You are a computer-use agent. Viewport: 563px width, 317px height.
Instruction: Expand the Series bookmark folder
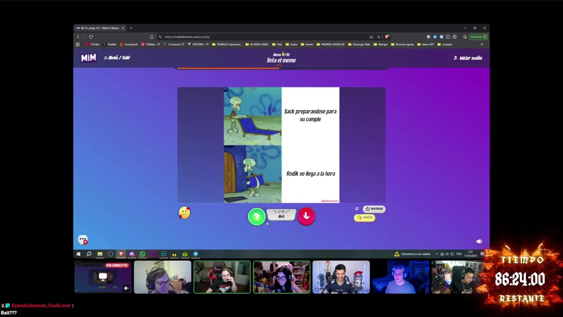[291, 44]
